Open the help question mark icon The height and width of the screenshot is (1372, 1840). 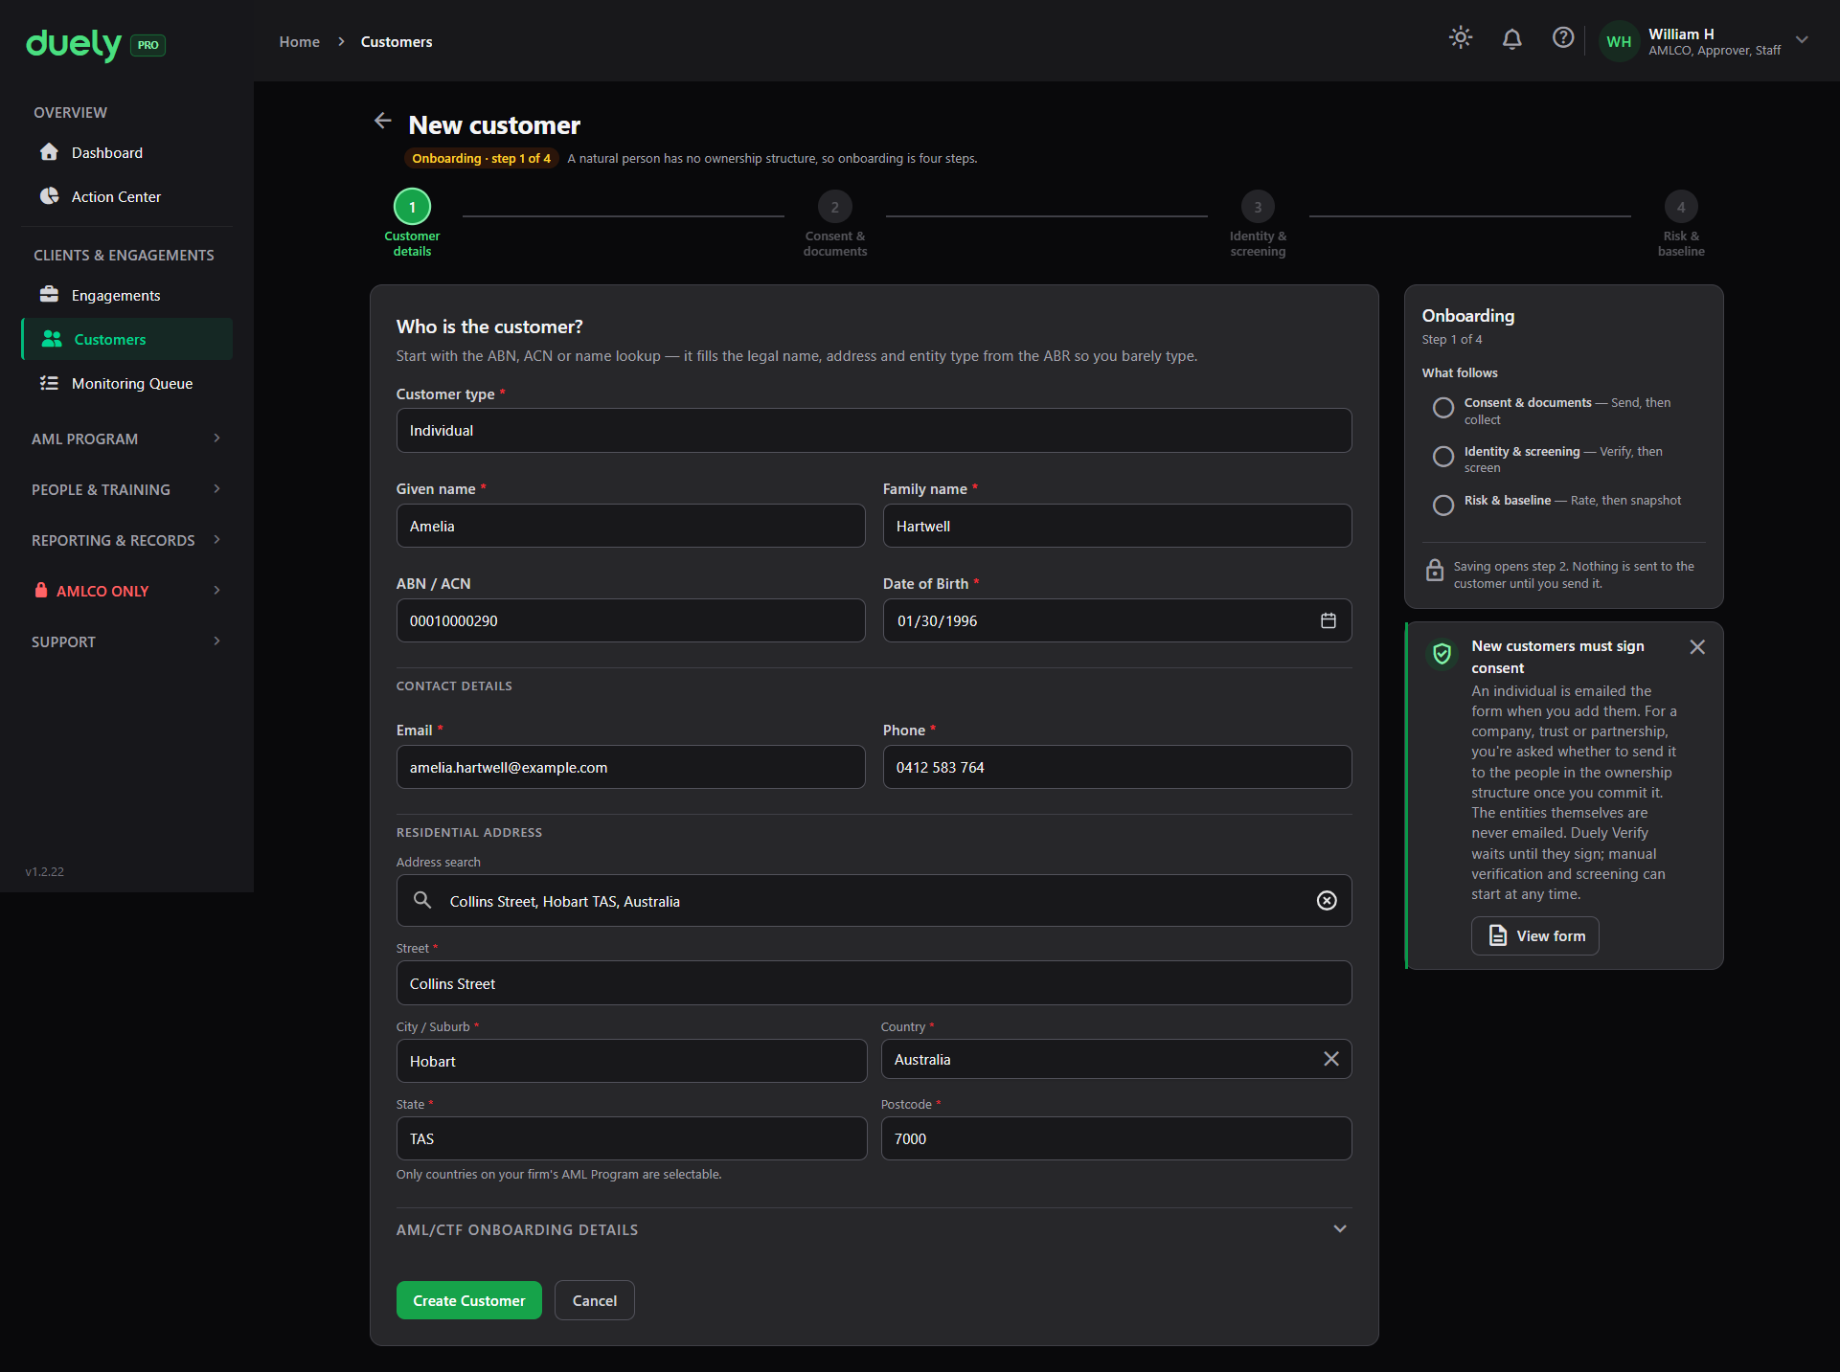(1563, 37)
